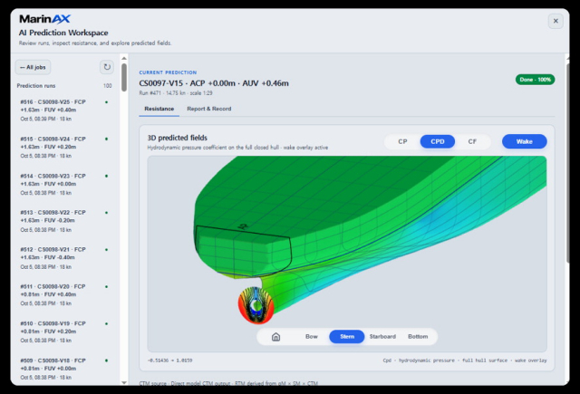Open run #511 CS0098-V20
Image resolution: width=580 pixels, height=394 pixels.
(64, 295)
